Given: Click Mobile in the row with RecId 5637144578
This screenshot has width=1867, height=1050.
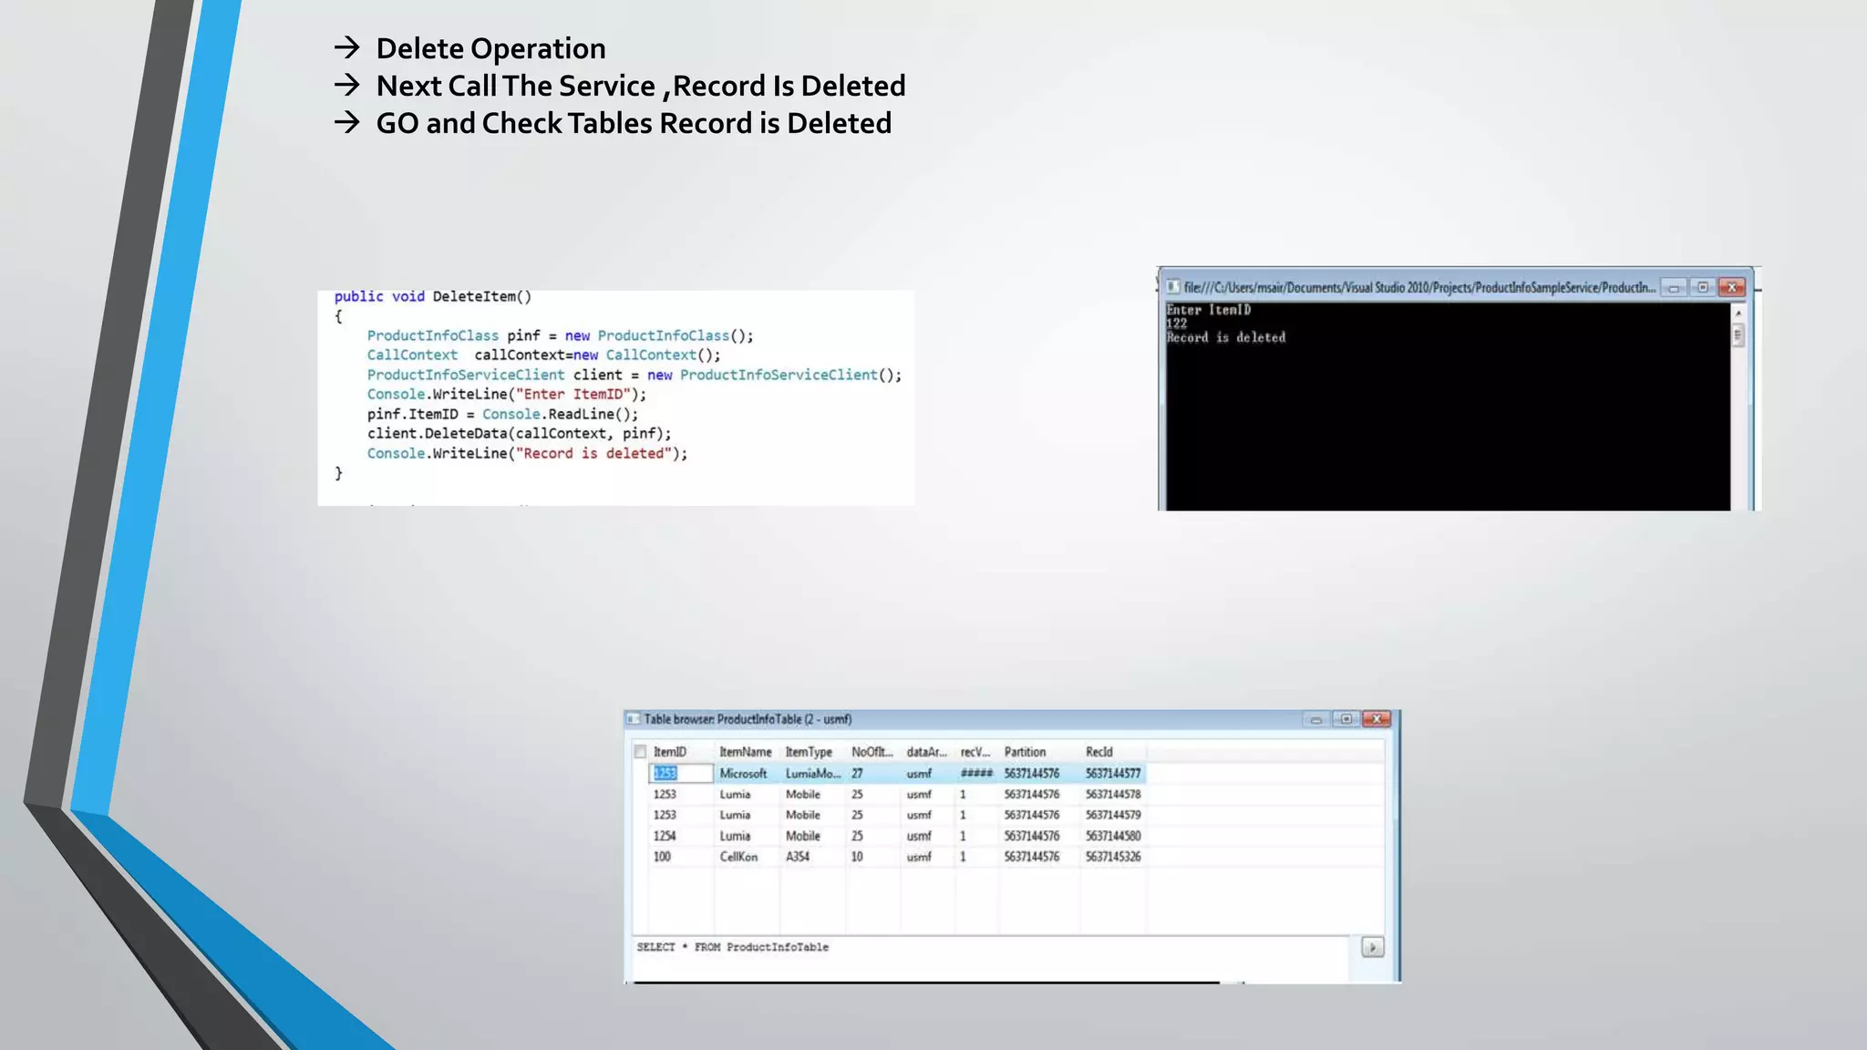Looking at the screenshot, I should click(x=803, y=794).
